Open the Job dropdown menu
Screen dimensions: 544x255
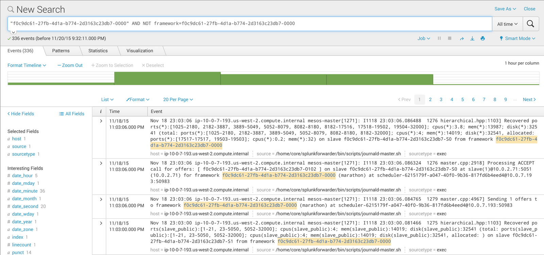pyautogui.click(x=424, y=38)
